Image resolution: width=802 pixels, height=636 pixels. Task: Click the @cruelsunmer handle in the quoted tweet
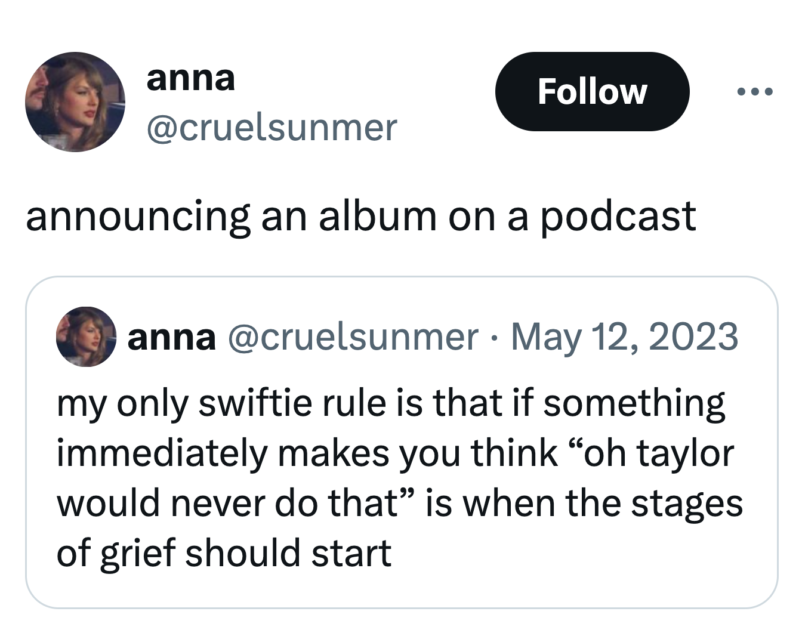tap(352, 336)
